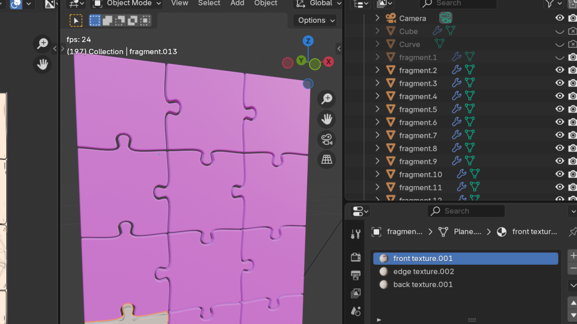Open Tool properties tab
This screenshot has height=324, width=577.
(356, 234)
